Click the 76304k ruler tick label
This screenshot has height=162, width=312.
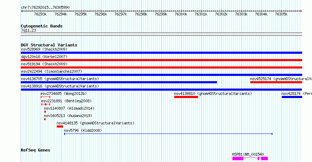click(x=261, y=14)
